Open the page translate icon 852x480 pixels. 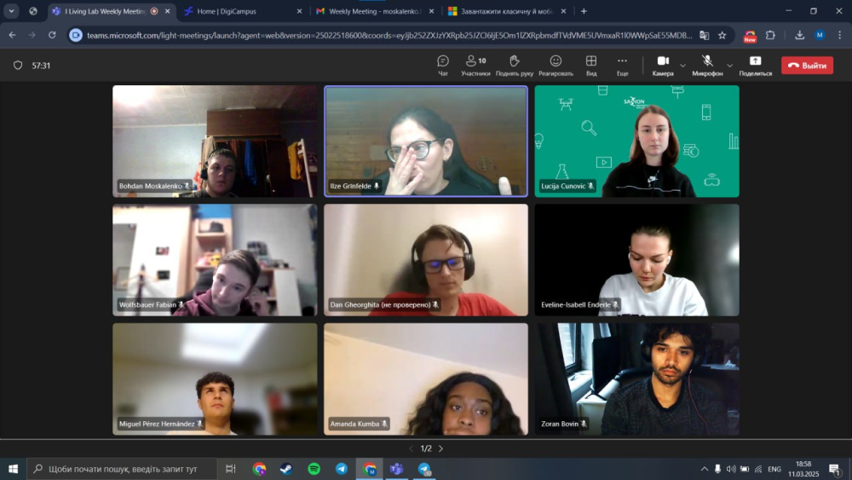click(705, 35)
